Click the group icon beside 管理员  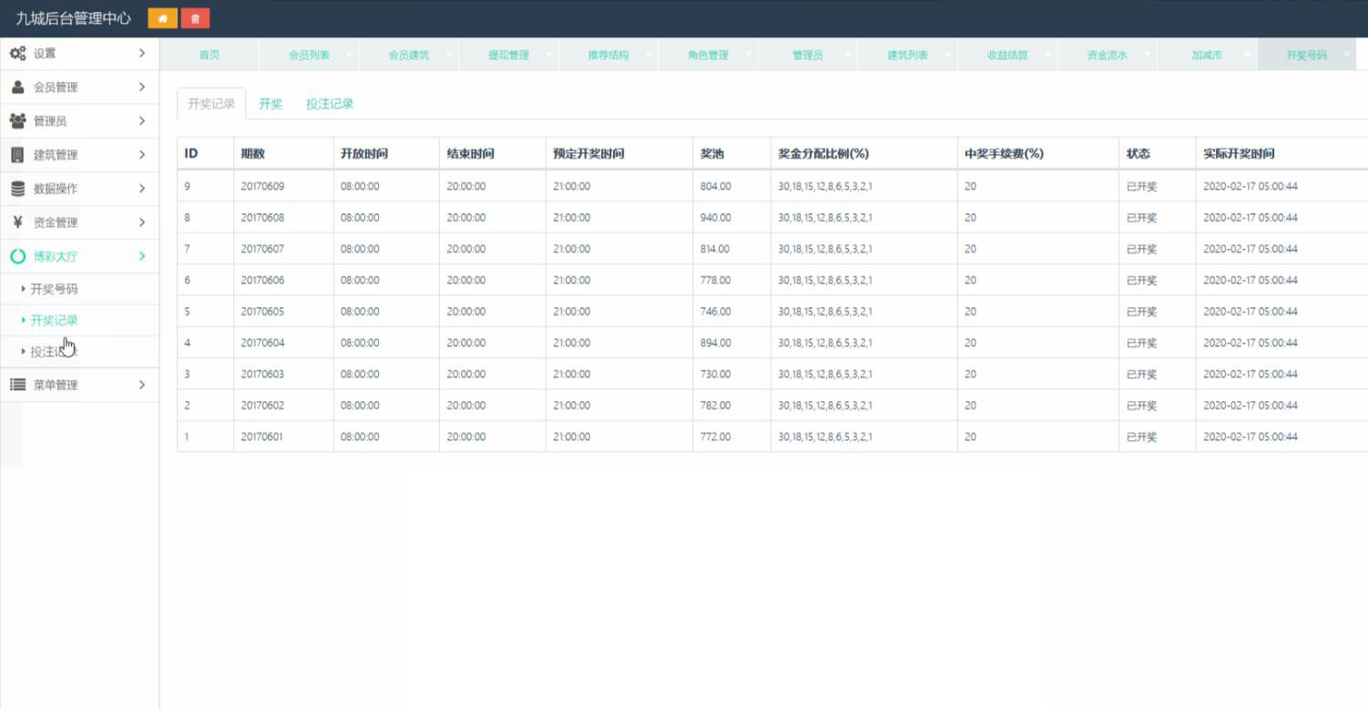[17, 121]
